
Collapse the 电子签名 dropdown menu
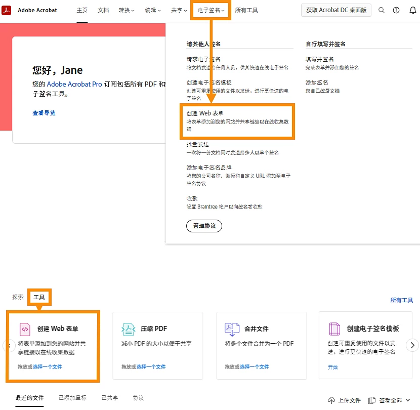[x=211, y=10]
